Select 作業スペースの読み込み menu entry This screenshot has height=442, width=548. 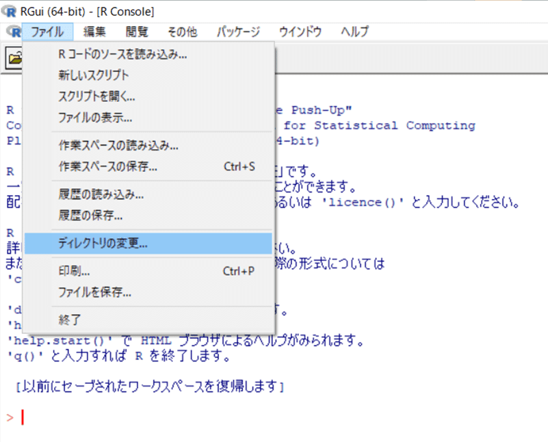point(148,145)
